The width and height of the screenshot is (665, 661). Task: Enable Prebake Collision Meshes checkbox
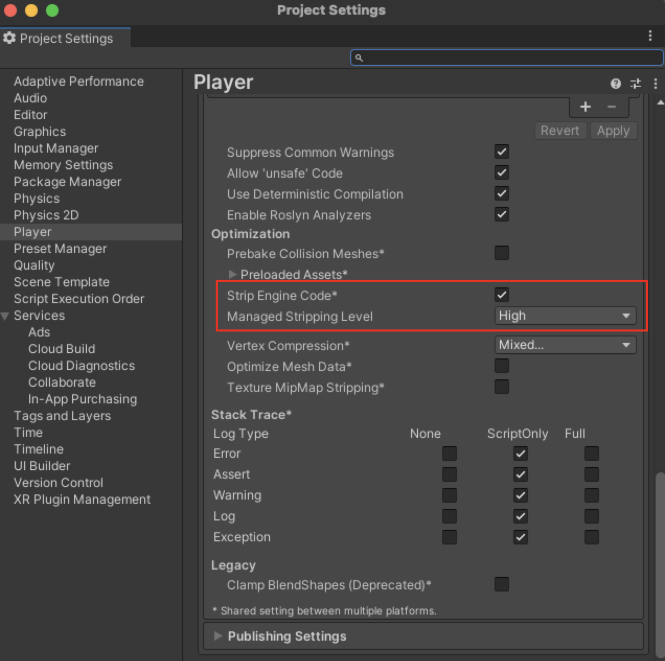coord(501,253)
